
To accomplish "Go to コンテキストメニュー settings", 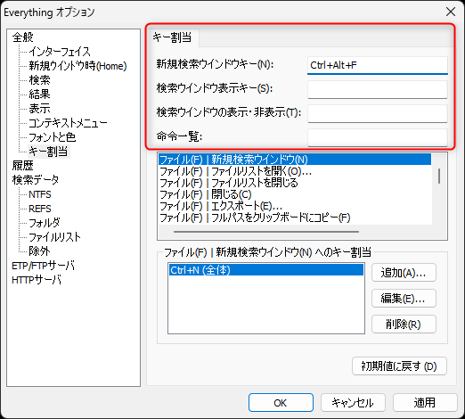I will (x=68, y=123).
